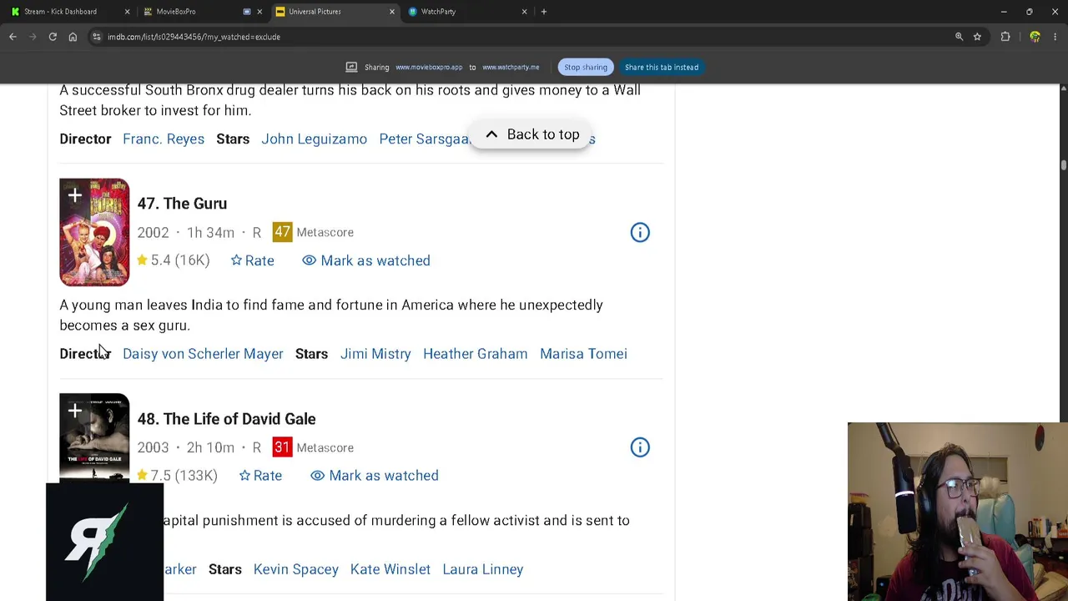Open the Chrome three-dot menu
Image resolution: width=1068 pixels, height=601 pixels.
point(1055,37)
